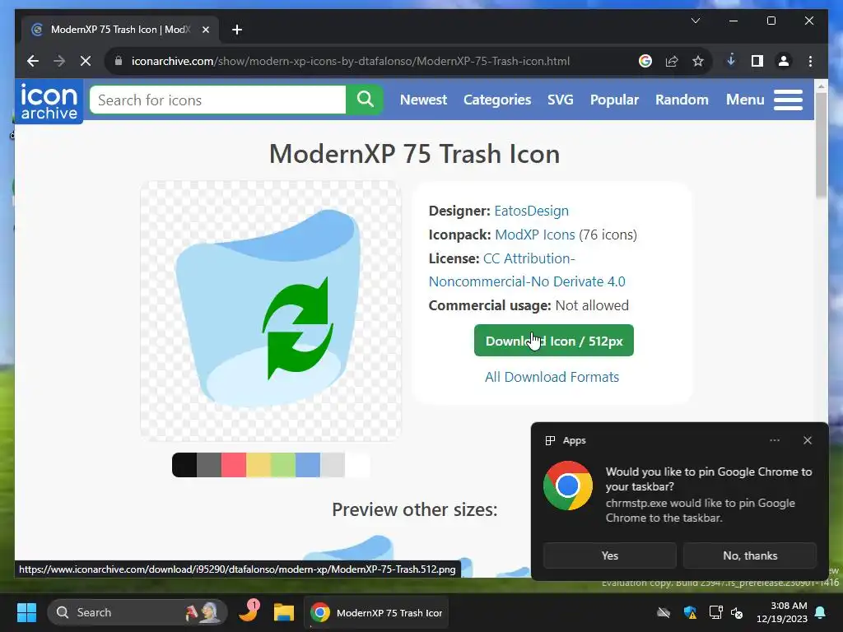The image size is (843, 632).
Task: Open the CC Attribution license link
Action: coord(527,270)
